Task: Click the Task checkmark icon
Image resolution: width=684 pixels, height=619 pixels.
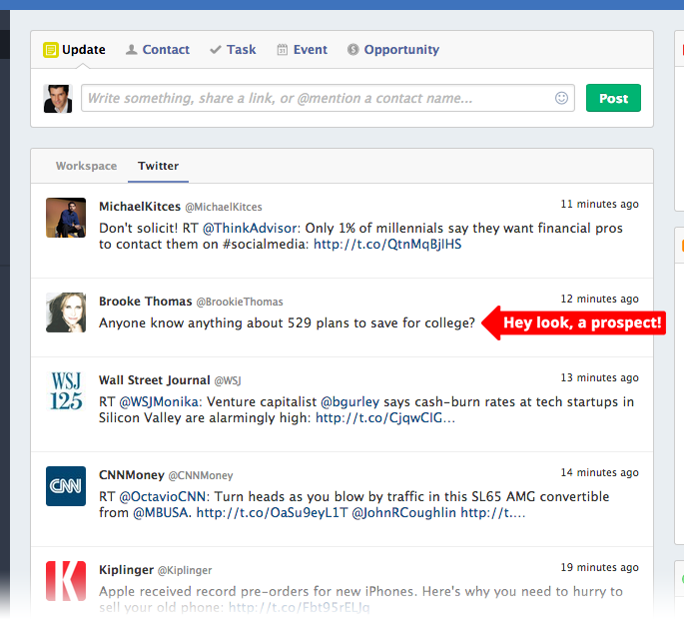Action: (x=216, y=50)
